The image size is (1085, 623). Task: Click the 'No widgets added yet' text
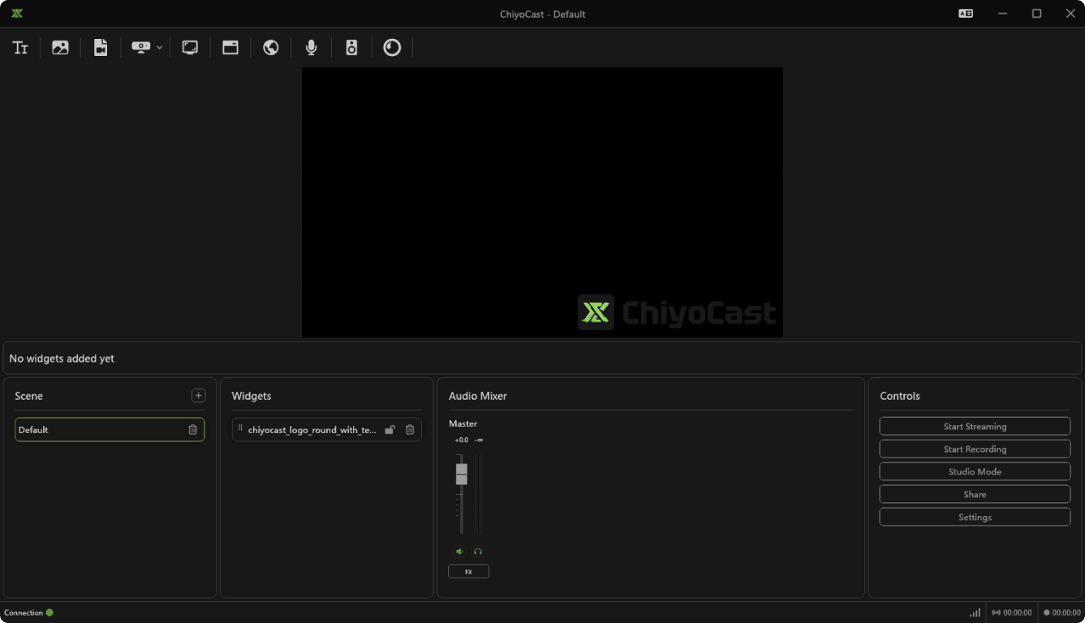(62, 359)
